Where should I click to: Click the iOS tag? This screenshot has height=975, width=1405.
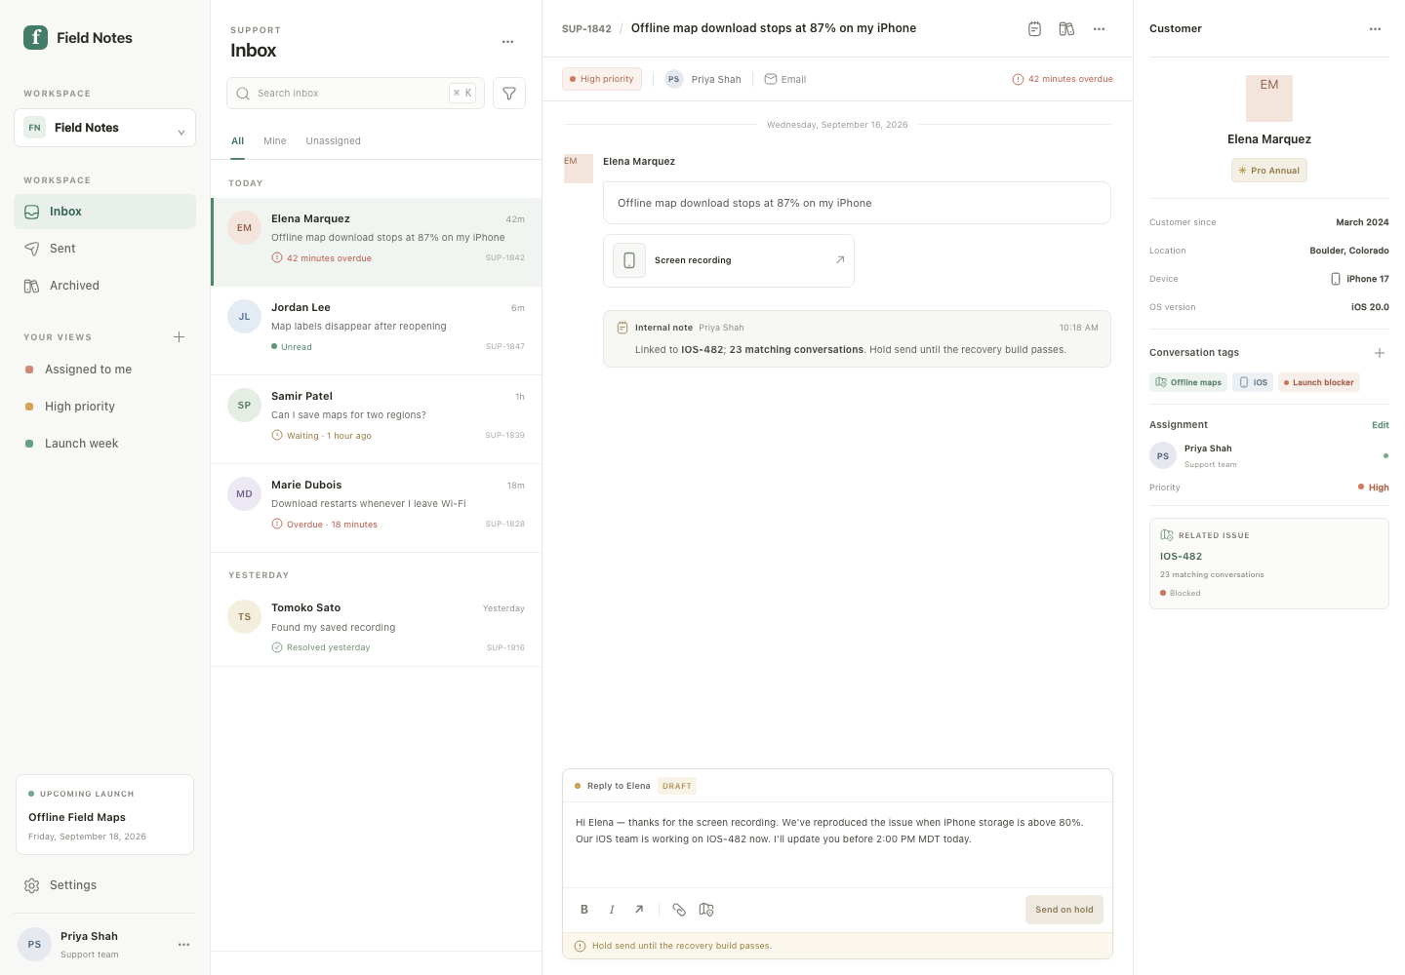[x=1253, y=382]
